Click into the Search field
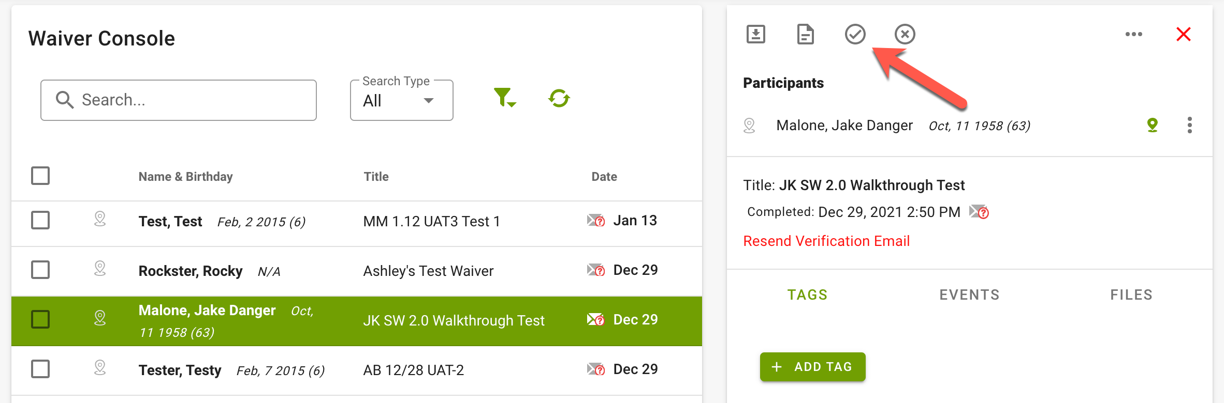The height and width of the screenshot is (403, 1224). pyautogui.click(x=179, y=100)
